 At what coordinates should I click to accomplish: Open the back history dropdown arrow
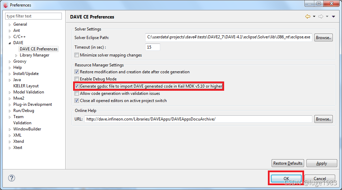point(314,17)
